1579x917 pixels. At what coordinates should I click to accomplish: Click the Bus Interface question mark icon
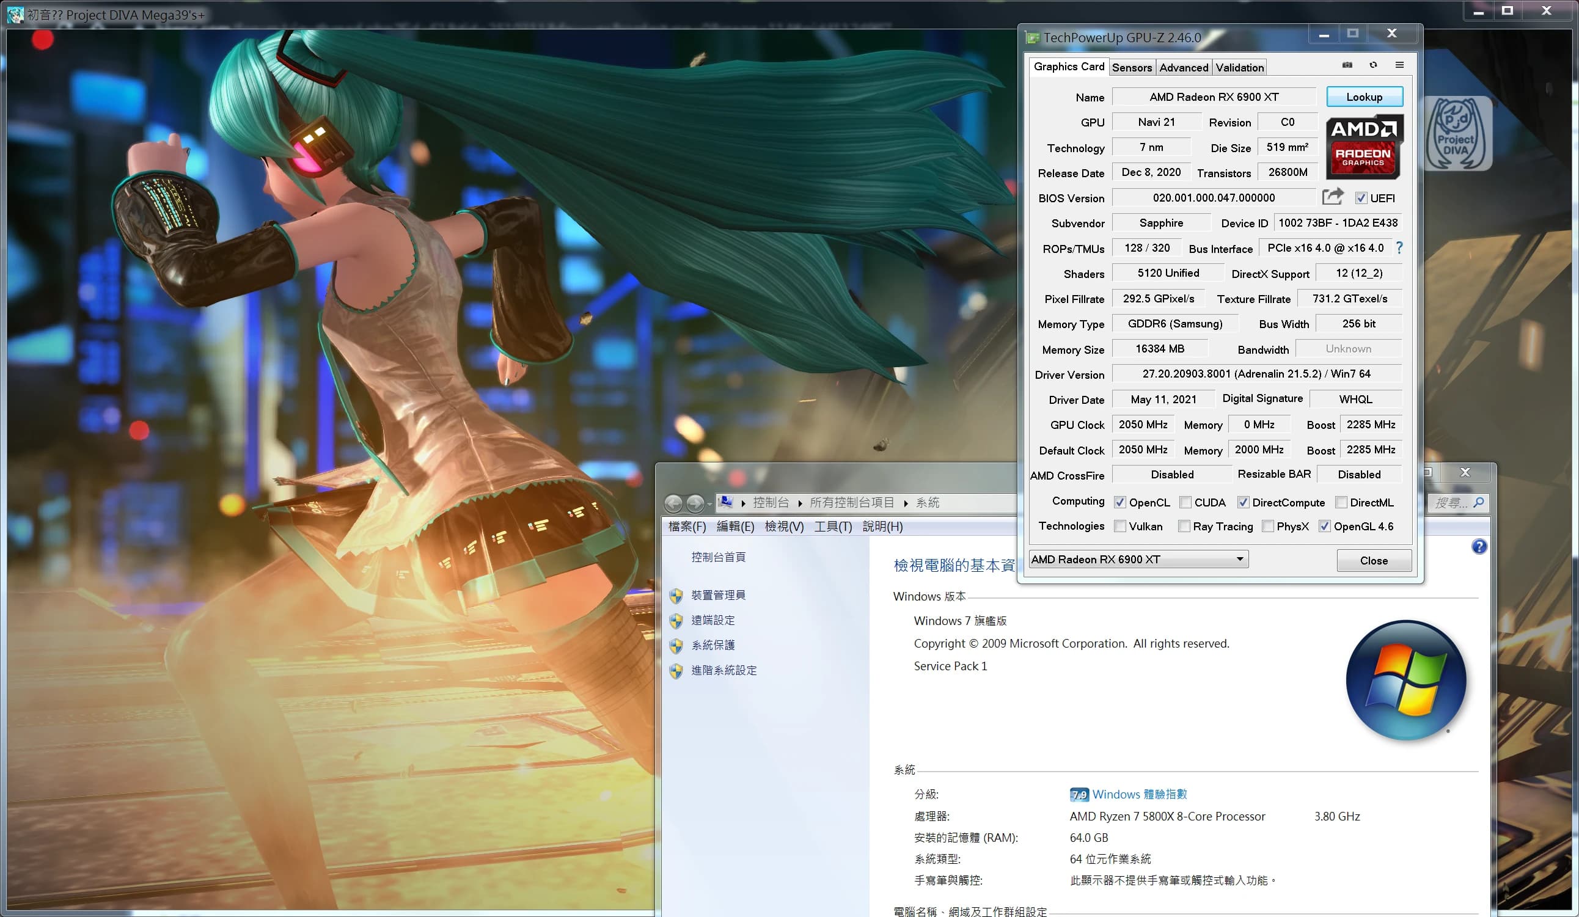(1399, 248)
